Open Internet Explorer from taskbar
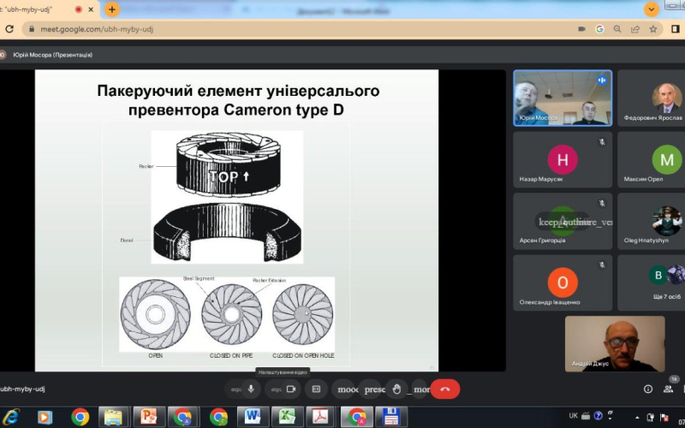Image resolution: width=685 pixels, height=428 pixels. click(10, 417)
